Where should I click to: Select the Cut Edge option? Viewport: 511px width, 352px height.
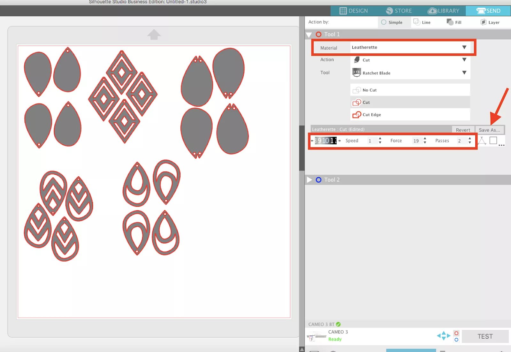pyautogui.click(x=410, y=114)
